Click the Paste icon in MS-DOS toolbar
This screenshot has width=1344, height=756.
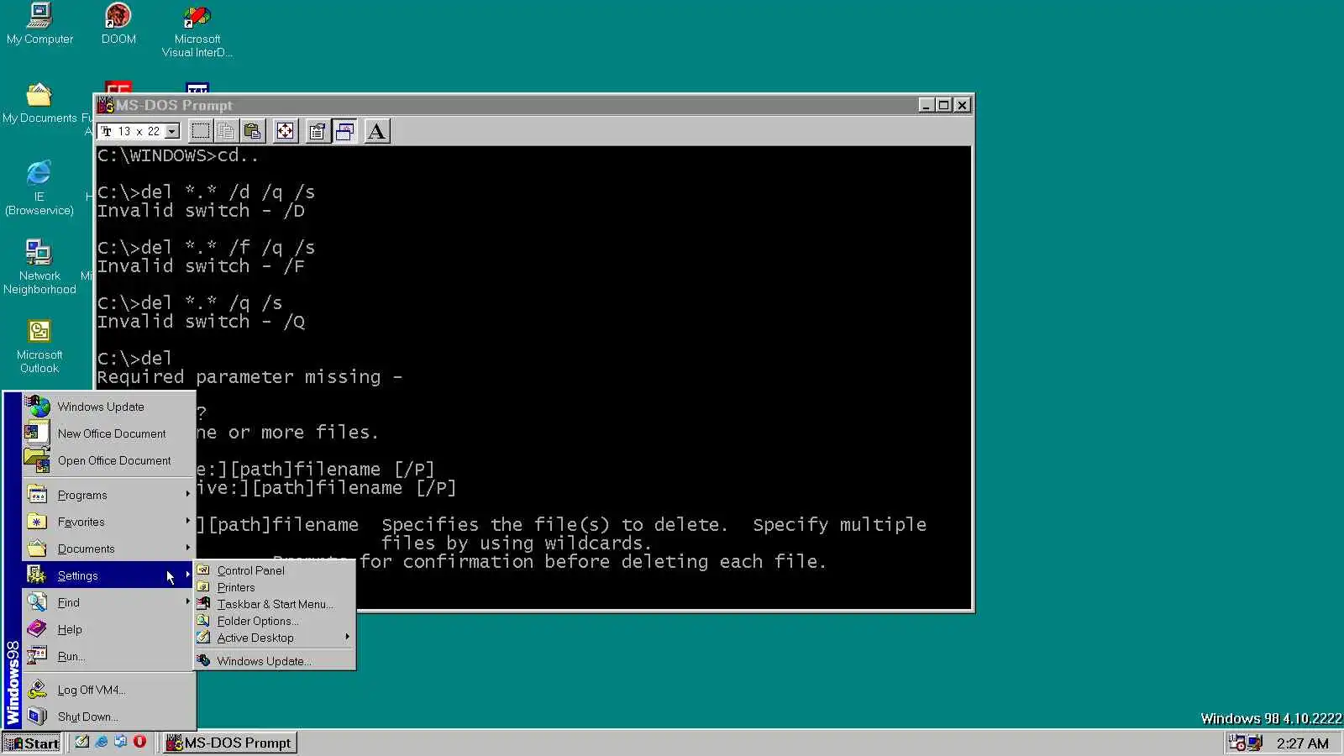pos(252,131)
